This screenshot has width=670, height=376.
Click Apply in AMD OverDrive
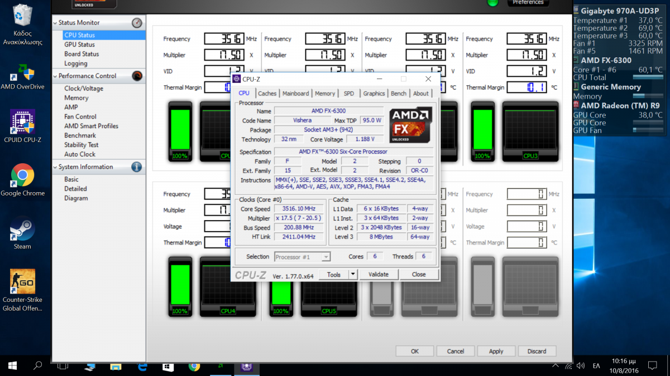point(496,351)
